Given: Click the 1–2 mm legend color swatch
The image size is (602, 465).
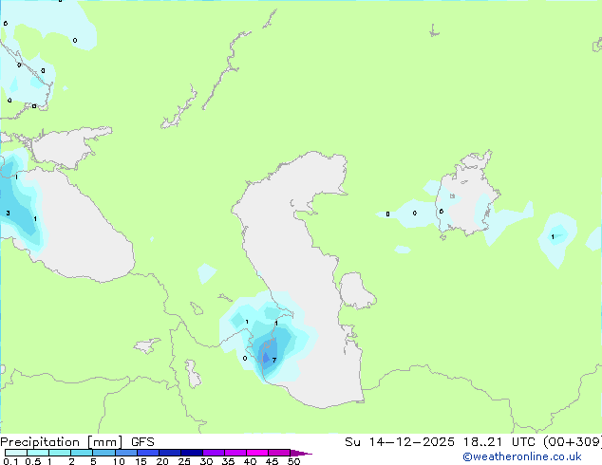Looking at the screenshot, I should [60, 453].
